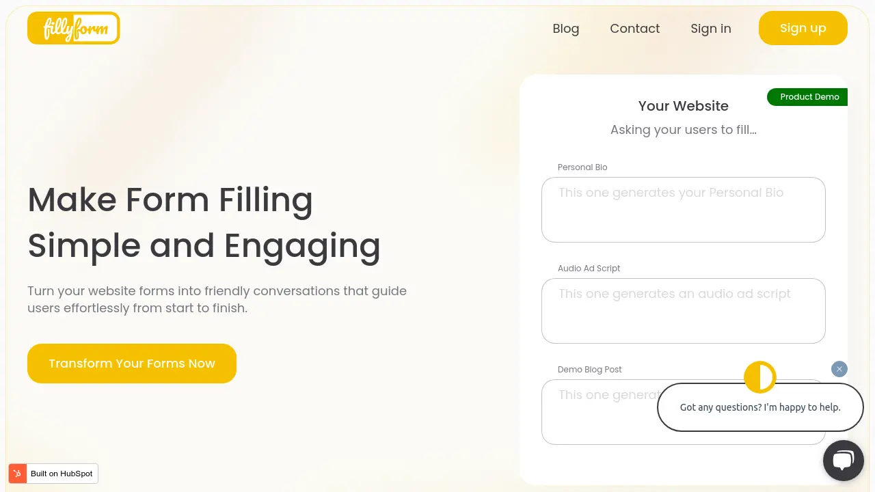Click the fillyform logo
This screenshot has width=875, height=492.
(73, 28)
